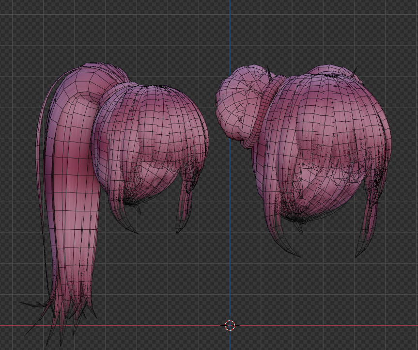This screenshot has height=350, width=418.
Task: Select the round hair bun on the right model
Action: (x=240, y=103)
